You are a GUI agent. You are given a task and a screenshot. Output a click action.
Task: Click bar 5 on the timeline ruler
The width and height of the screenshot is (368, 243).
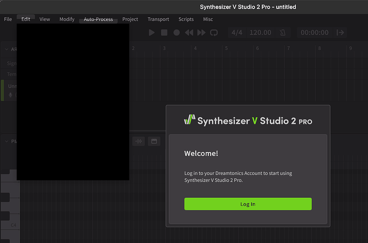pos(226,48)
